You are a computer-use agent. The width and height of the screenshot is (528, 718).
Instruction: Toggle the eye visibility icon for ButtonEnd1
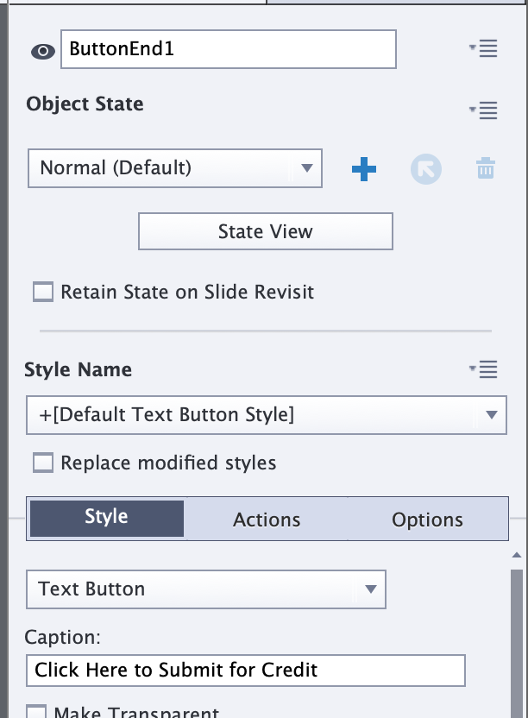click(43, 51)
